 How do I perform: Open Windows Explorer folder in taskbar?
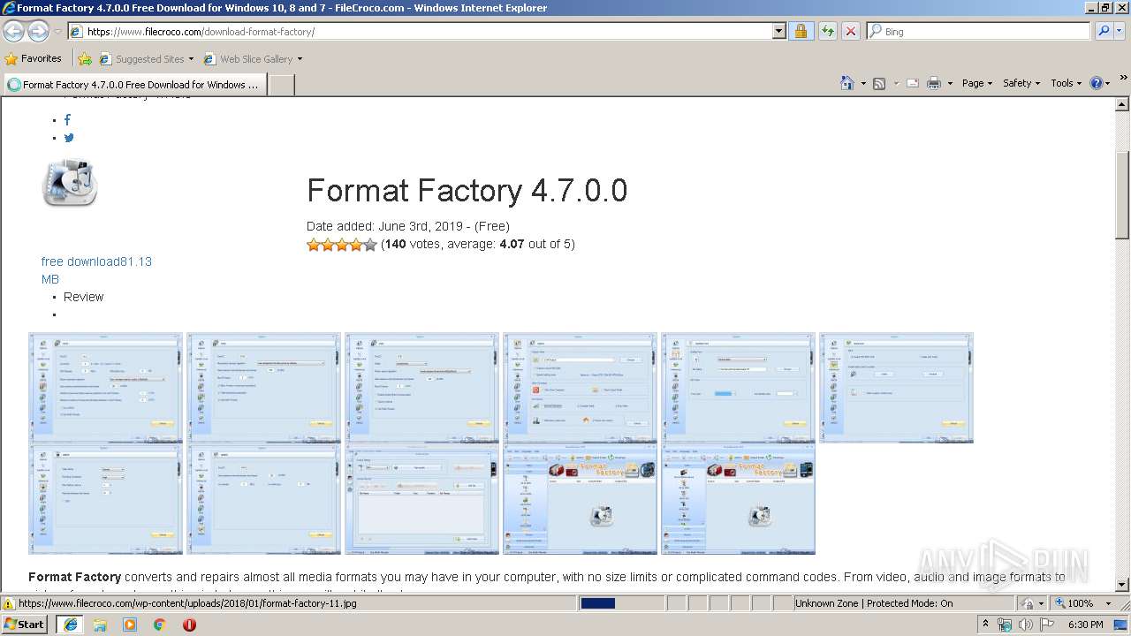click(x=100, y=625)
